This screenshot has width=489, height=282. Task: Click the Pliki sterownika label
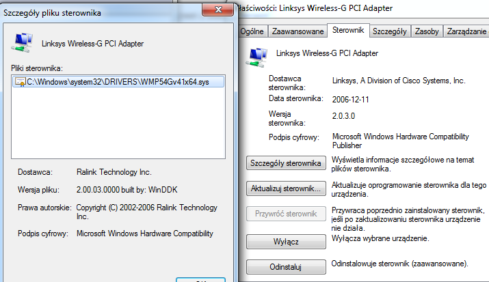37,68
